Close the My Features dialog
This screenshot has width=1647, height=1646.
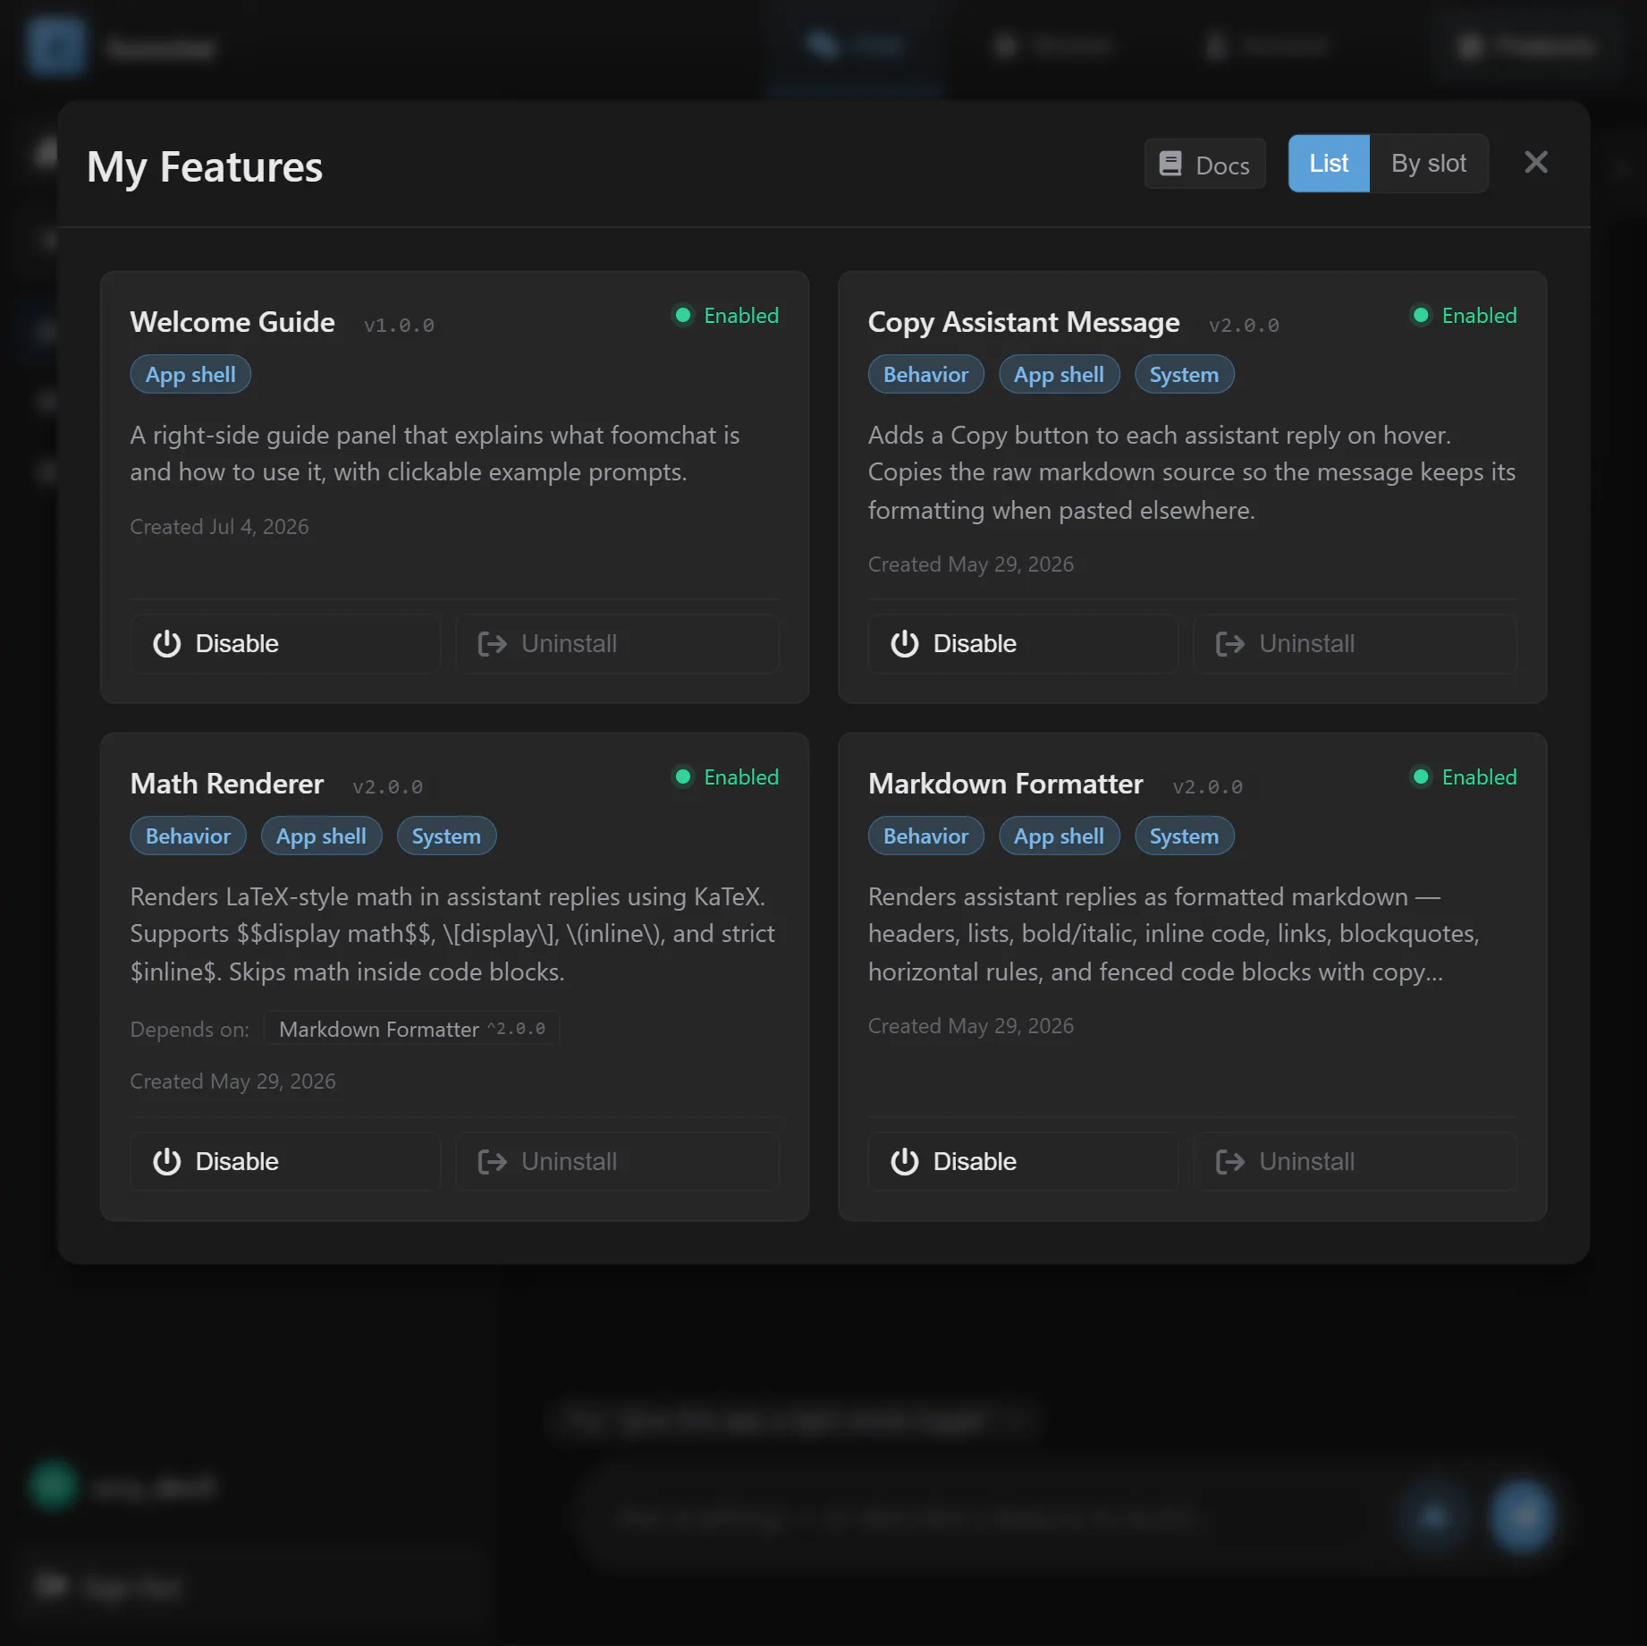pyautogui.click(x=1535, y=163)
